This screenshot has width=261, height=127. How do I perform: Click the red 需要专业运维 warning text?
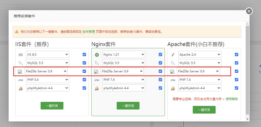pyautogui.click(x=197, y=99)
